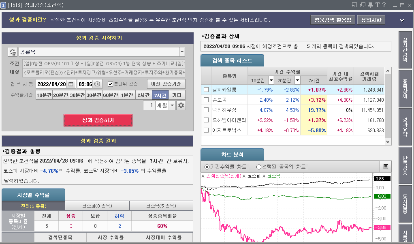Click the +3.72% cell for 손오공
The height and width of the screenshot is (244, 414).
click(314, 100)
